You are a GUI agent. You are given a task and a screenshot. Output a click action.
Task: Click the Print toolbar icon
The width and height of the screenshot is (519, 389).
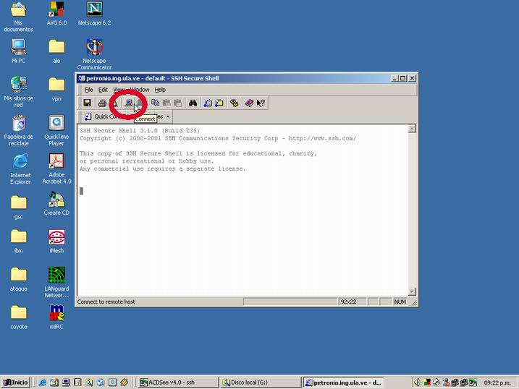coord(102,103)
